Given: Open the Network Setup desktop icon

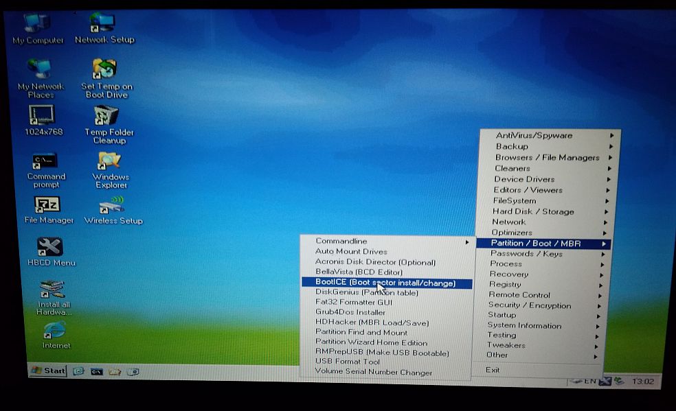Looking at the screenshot, I should (104, 29).
